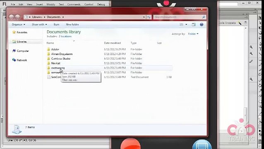Open the Arrange by Folder dropdown

[193, 34]
